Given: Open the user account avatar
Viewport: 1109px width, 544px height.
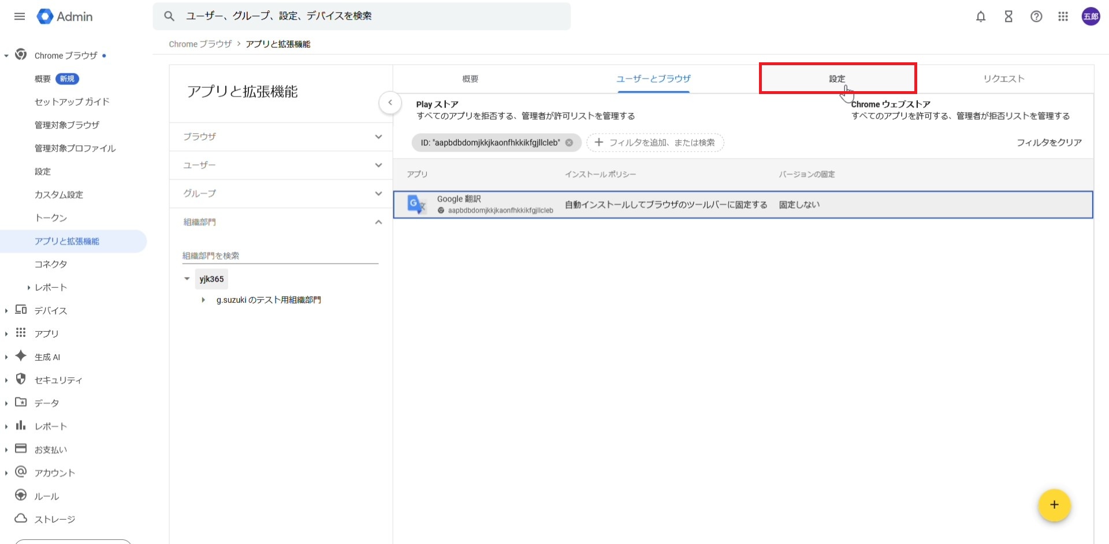Looking at the screenshot, I should point(1091,17).
